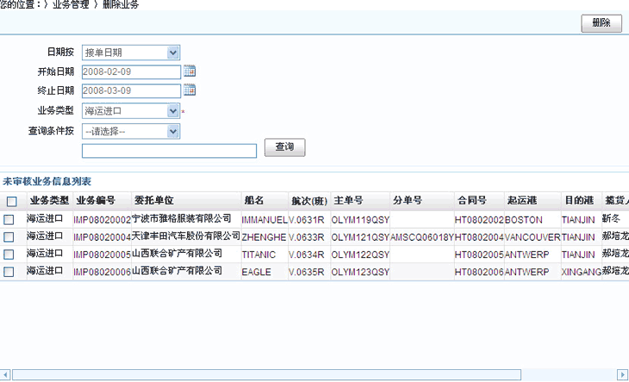
Task: Expand the 日期按 dropdown
Action: (173, 53)
